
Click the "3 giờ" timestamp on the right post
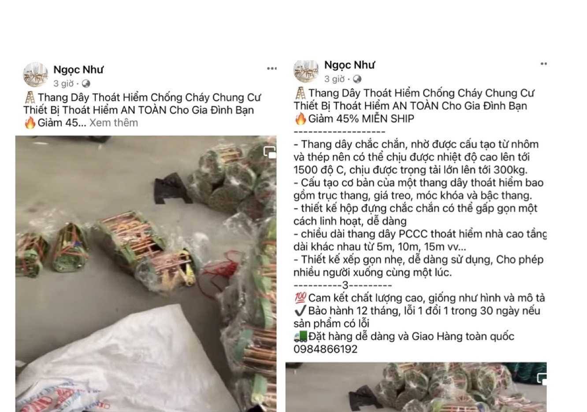[334, 79]
